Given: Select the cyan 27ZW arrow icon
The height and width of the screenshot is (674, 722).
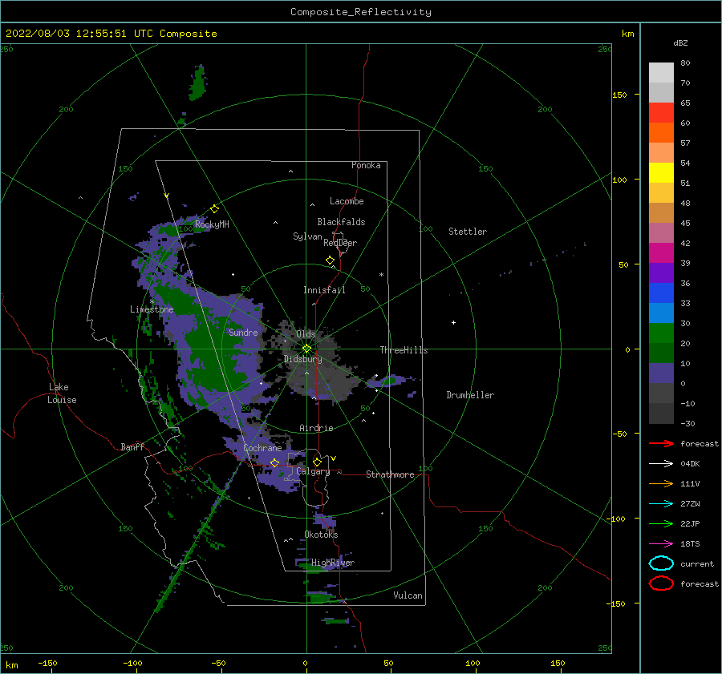Looking at the screenshot, I should (661, 504).
